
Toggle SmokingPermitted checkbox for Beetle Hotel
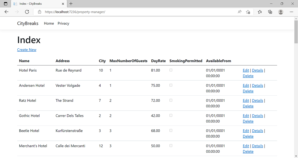[x=171, y=130]
